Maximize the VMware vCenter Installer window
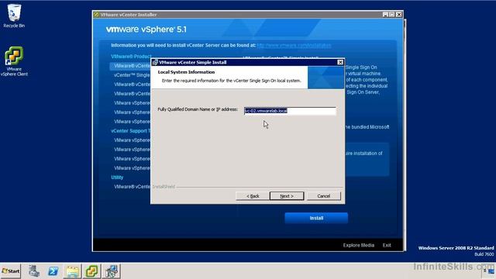 392,15
